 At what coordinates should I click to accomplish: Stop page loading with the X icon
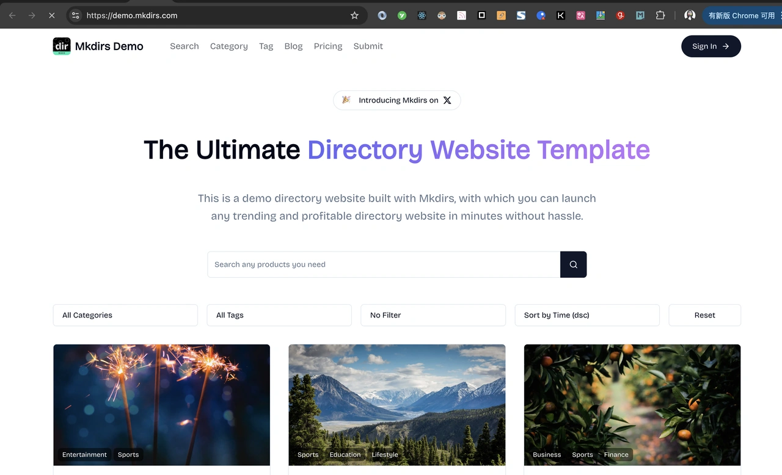51,15
